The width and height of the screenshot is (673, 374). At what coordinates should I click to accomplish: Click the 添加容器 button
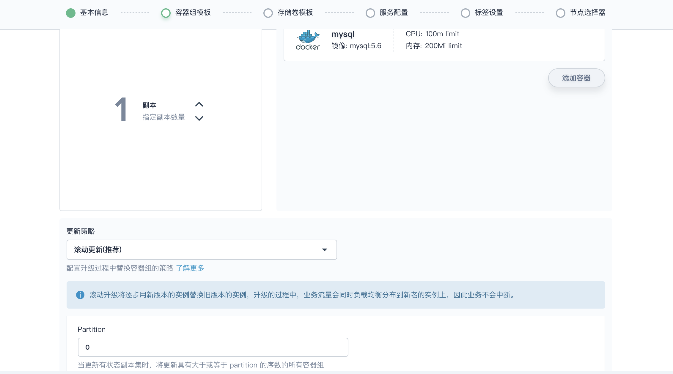pos(576,78)
